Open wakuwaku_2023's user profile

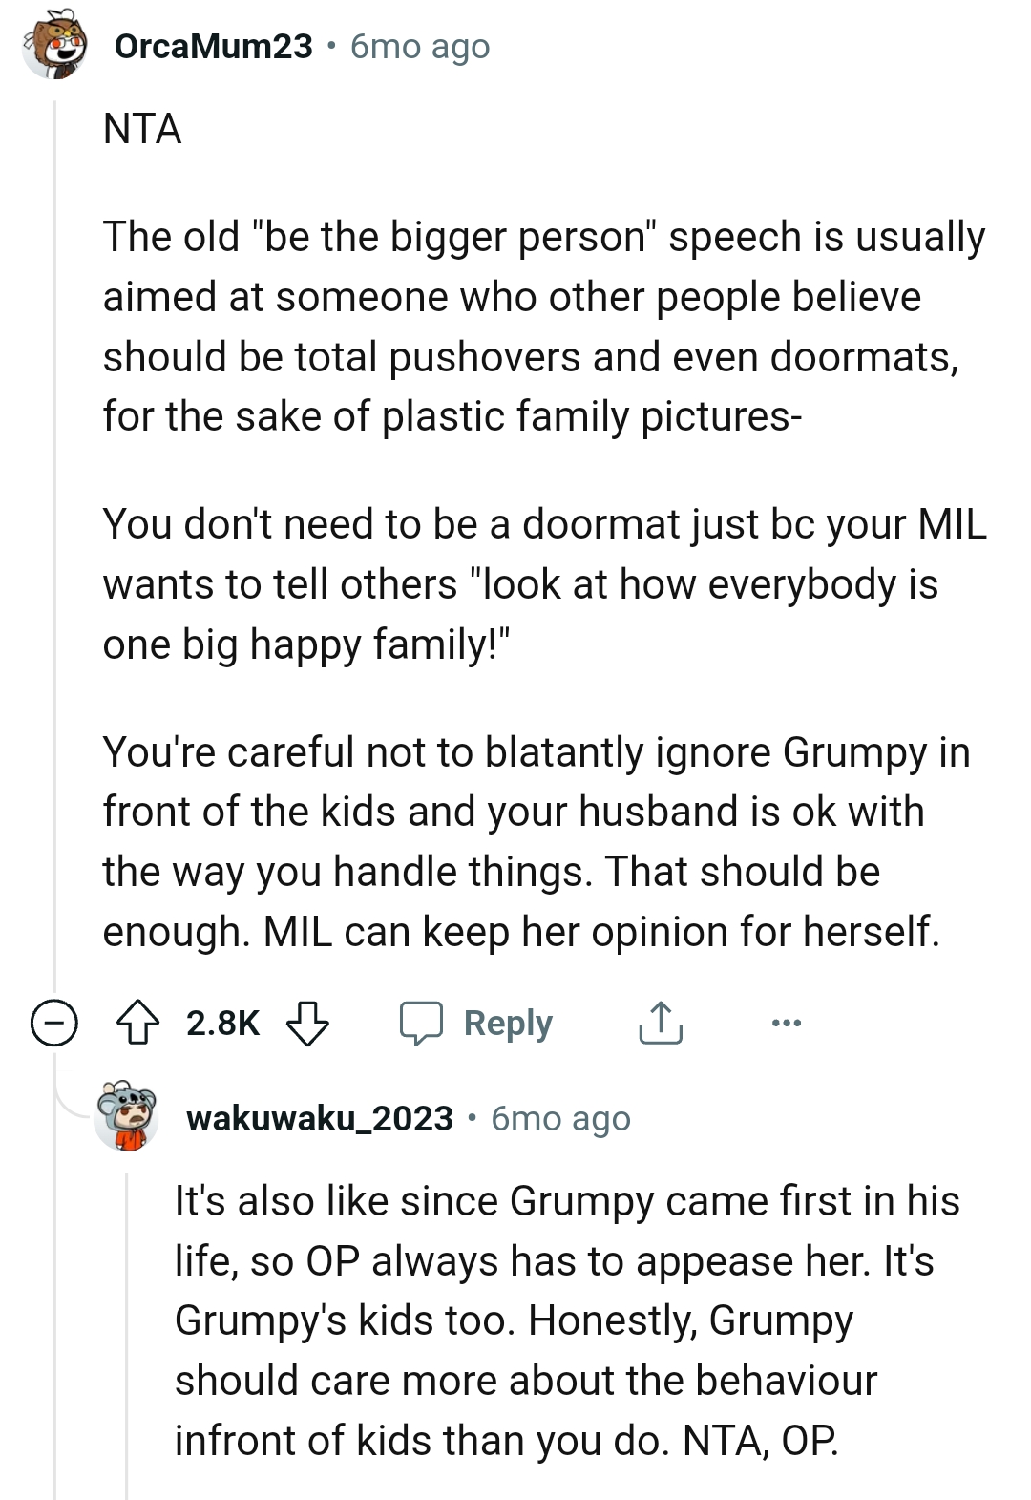(320, 1118)
